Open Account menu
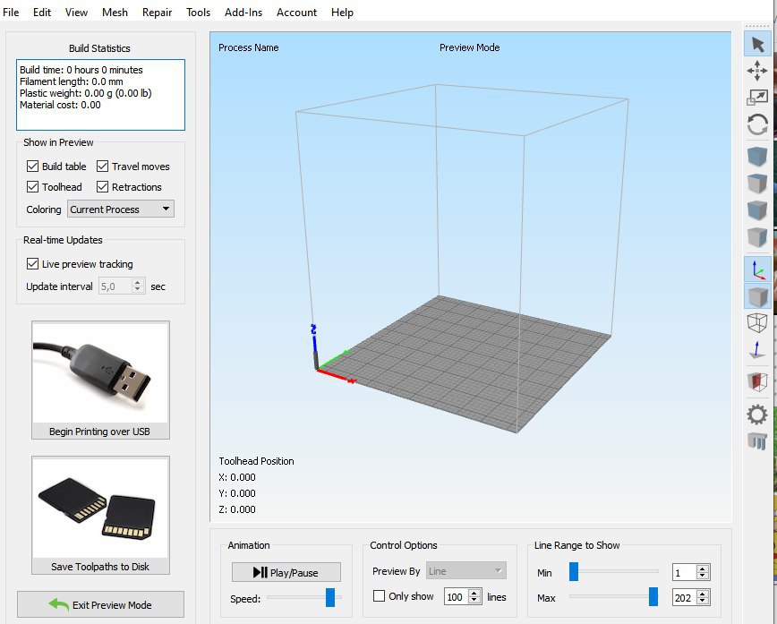The height and width of the screenshot is (624, 777). pos(296,13)
